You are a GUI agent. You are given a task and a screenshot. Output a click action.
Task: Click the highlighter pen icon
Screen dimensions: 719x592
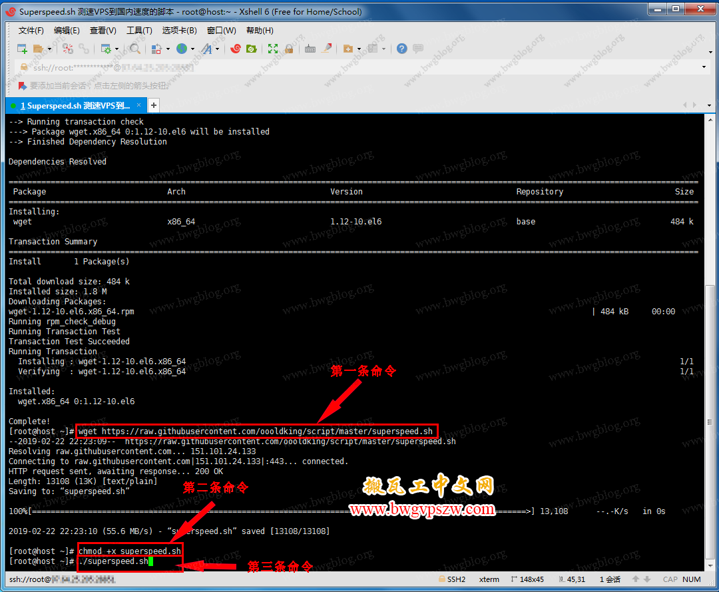click(x=326, y=48)
